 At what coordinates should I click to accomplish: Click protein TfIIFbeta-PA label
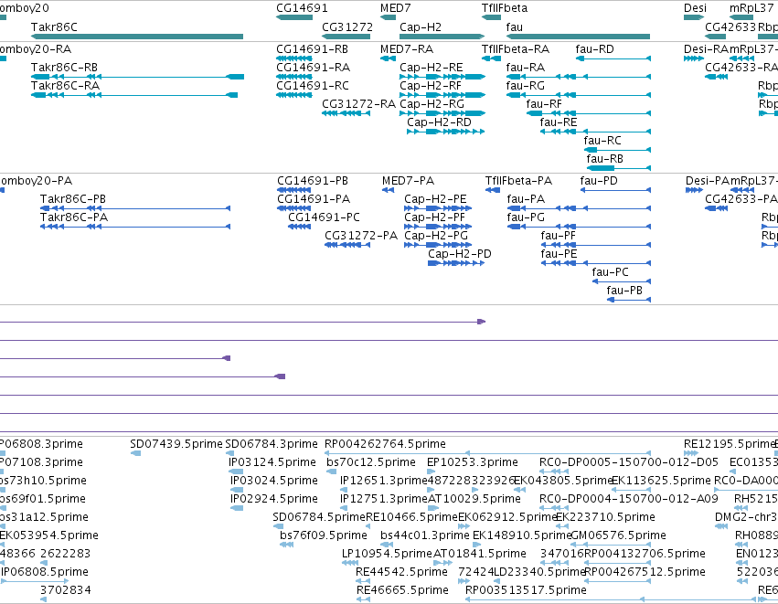(x=518, y=181)
